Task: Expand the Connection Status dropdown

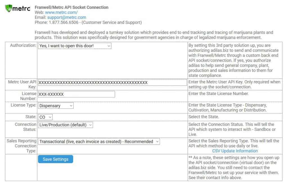Action: point(65,125)
